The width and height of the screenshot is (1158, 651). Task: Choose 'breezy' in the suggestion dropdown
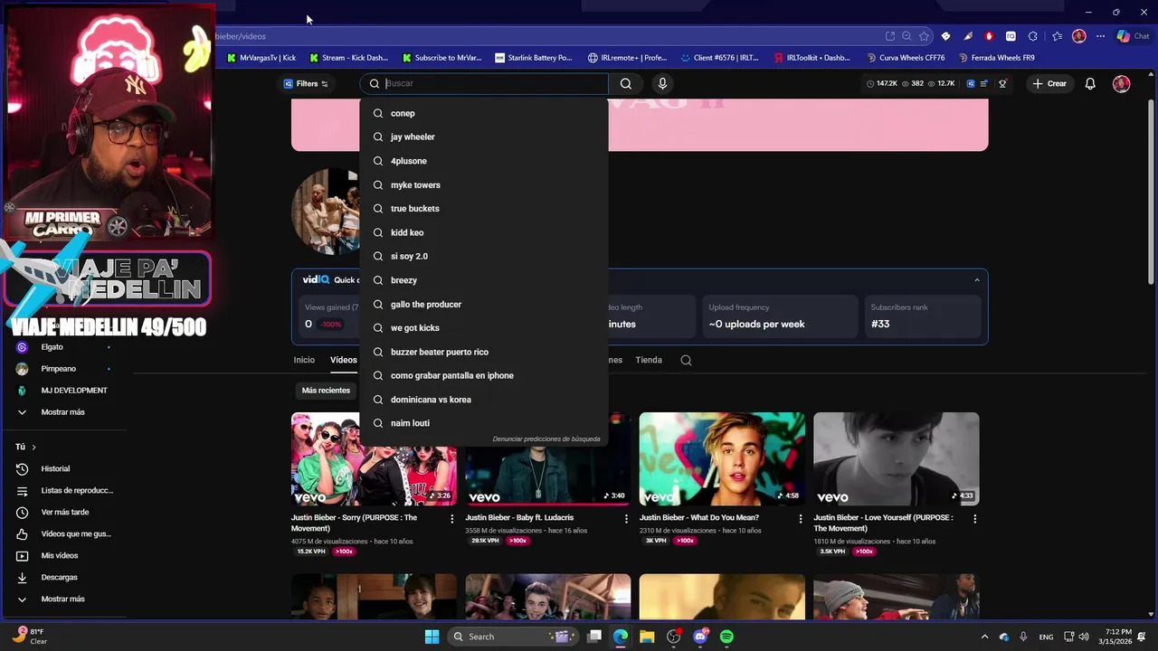pyautogui.click(x=484, y=280)
